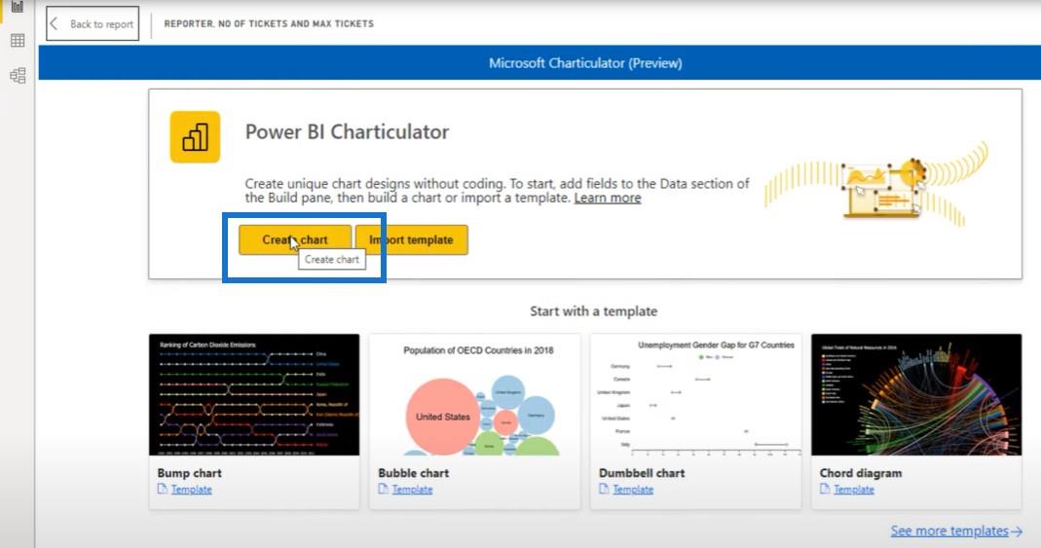Go back with Back to report button
This screenshot has height=548, width=1041.
(93, 24)
